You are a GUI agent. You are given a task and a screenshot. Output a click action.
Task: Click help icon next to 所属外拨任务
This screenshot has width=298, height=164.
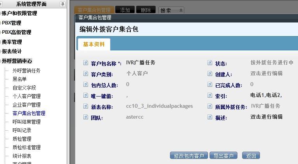click(210, 106)
